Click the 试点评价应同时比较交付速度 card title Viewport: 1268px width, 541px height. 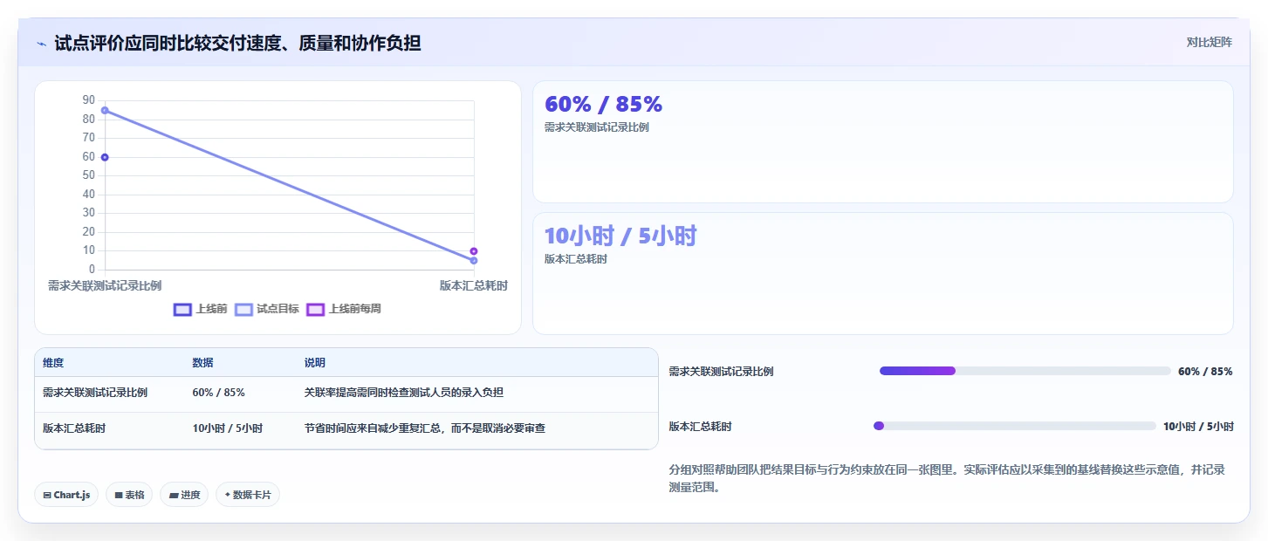pyautogui.click(x=237, y=43)
